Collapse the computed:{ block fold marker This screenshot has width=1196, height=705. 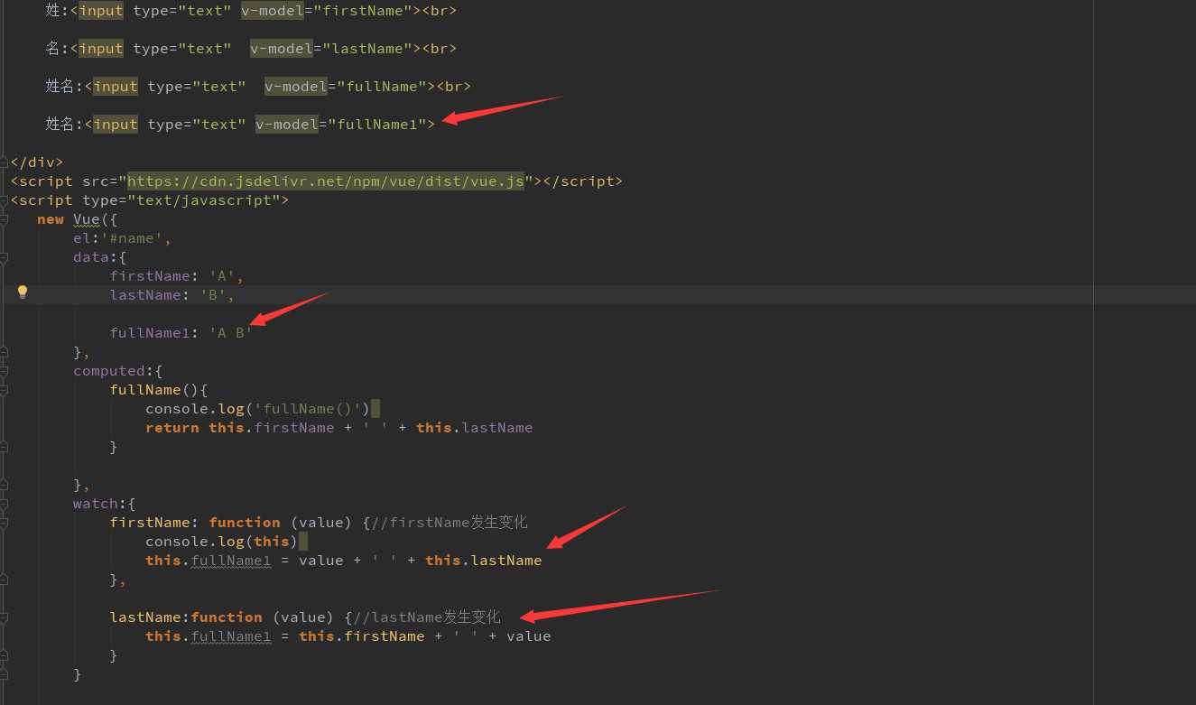tap(5, 371)
